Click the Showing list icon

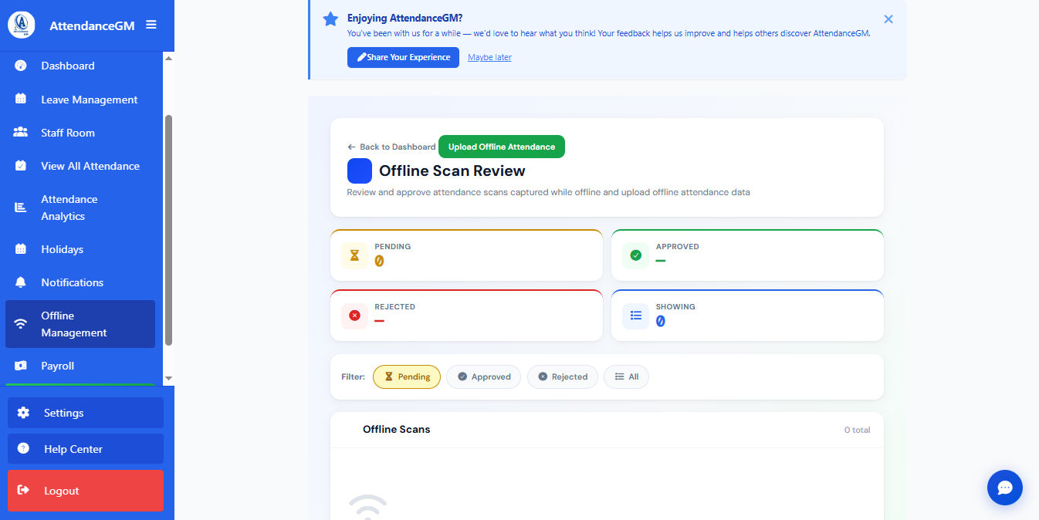(x=635, y=315)
